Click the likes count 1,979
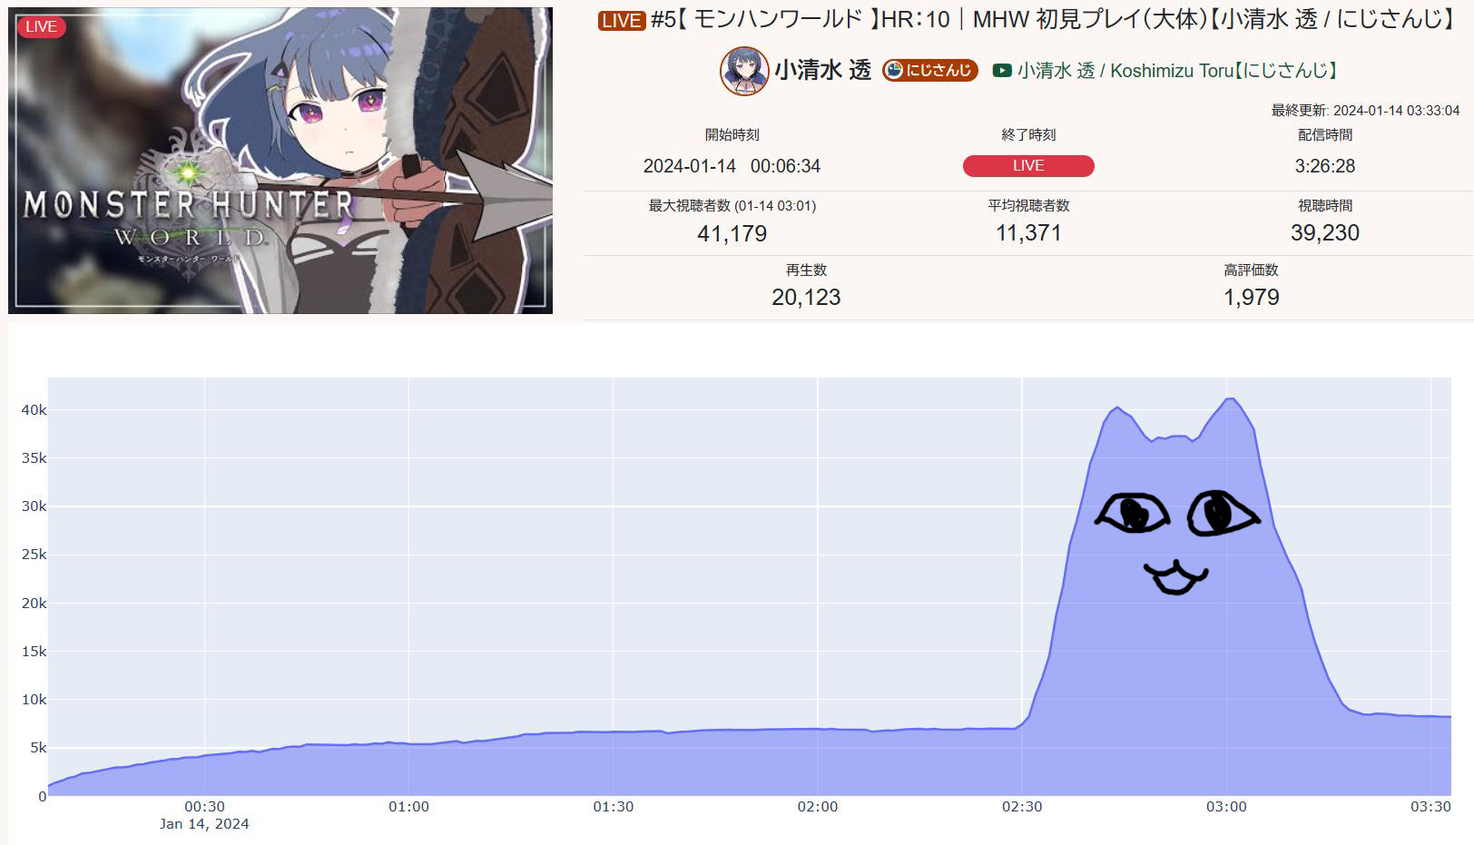Screen dimensions: 1474x845 click(1251, 297)
